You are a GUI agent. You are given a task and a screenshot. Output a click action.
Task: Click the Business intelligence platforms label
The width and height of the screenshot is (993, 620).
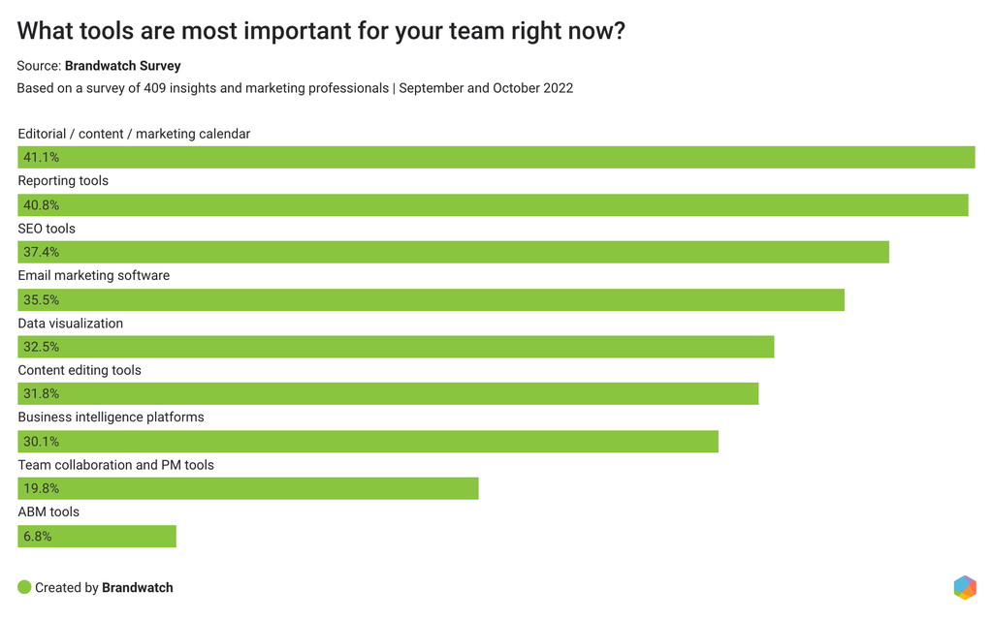(x=111, y=417)
